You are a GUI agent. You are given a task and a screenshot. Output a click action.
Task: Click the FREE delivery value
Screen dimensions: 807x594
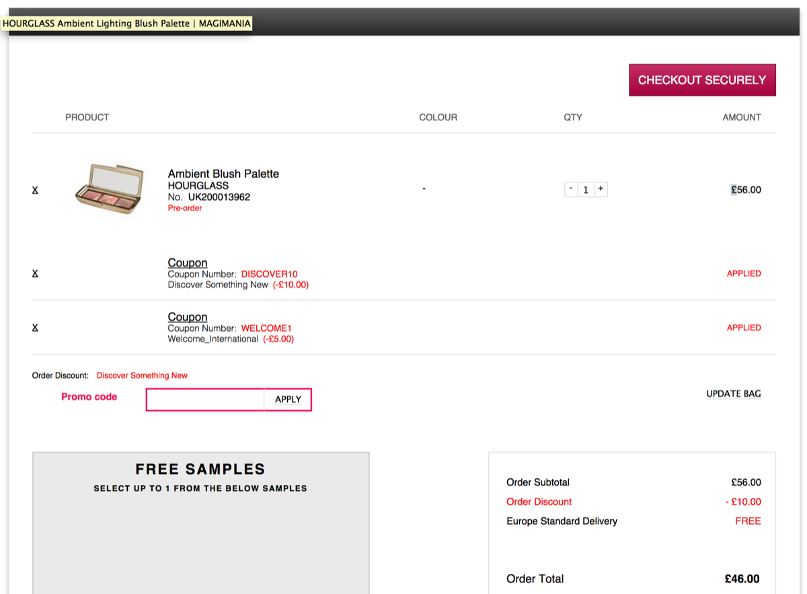pos(748,521)
